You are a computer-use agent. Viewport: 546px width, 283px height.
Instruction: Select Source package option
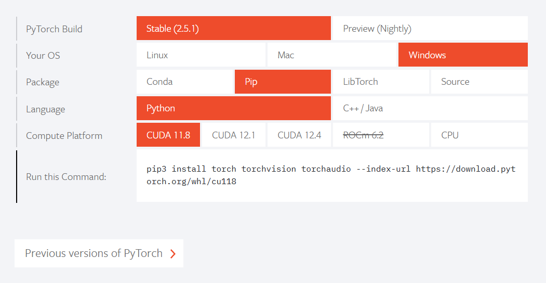[x=480, y=82]
